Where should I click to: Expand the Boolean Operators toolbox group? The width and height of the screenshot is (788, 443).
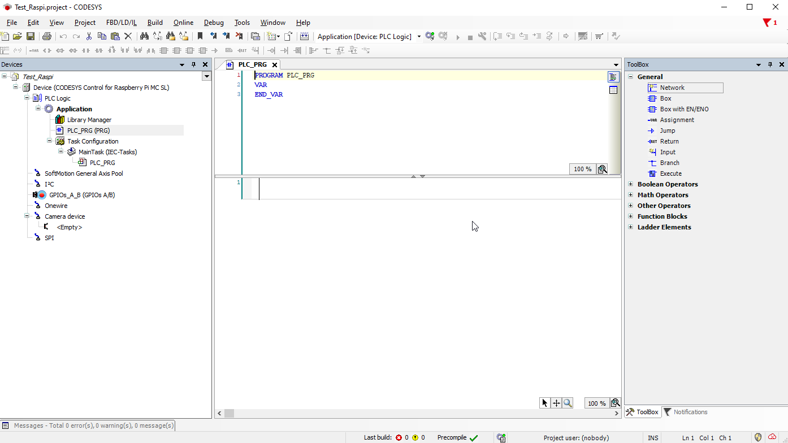pos(631,184)
